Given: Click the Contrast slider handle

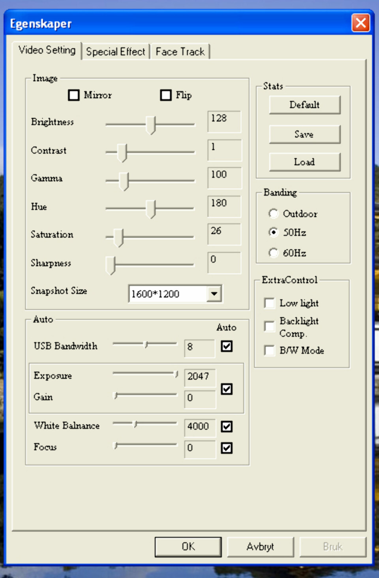Looking at the screenshot, I should 122,153.
